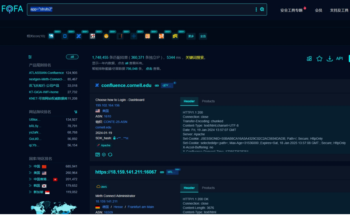Click the cjDY... fingerprint badge

pos(167,86)
